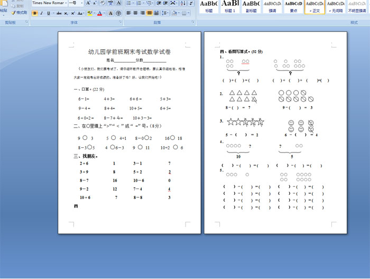Open the Paste options arrow below 粘贴
The height and width of the screenshot is (279, 370).
4,15
